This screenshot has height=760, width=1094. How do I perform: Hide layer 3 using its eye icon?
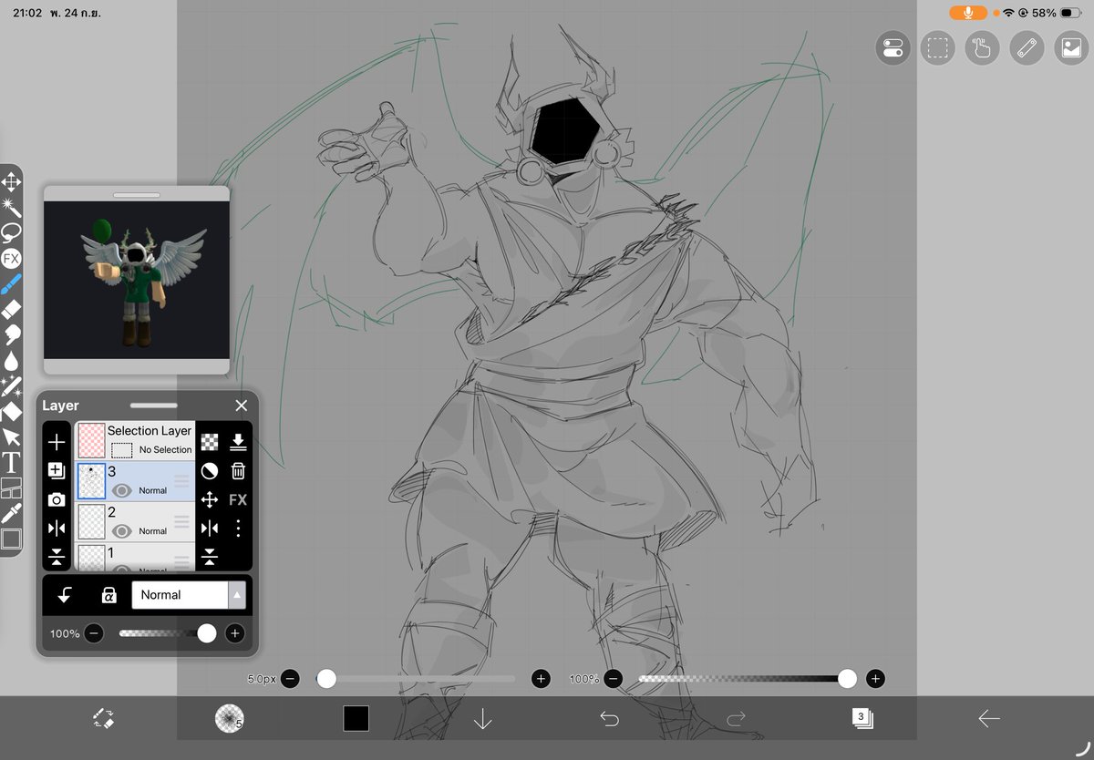(x=122, y=490)
